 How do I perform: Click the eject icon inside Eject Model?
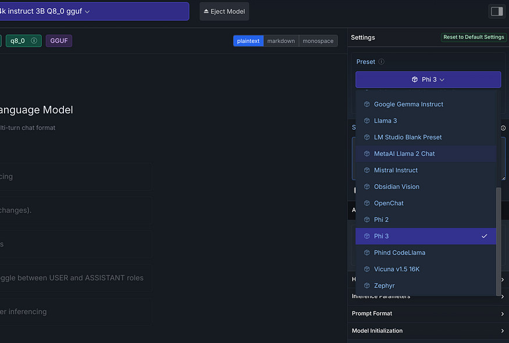coord(206,12)
